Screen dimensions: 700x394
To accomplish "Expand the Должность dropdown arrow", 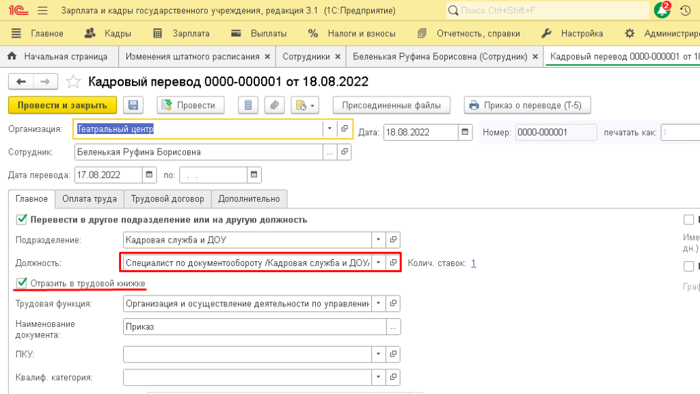I will (x=379, y=263).
